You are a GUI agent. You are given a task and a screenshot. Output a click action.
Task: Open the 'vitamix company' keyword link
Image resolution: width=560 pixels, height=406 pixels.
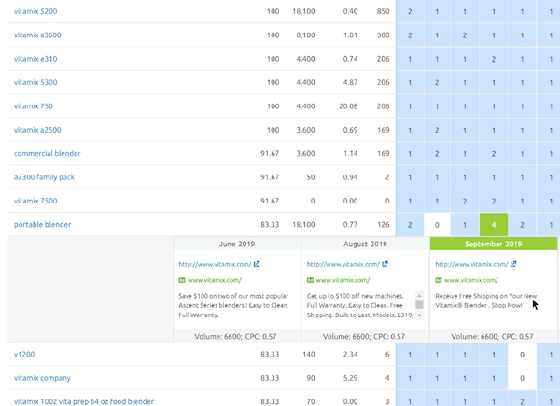(x=42, y=378)
